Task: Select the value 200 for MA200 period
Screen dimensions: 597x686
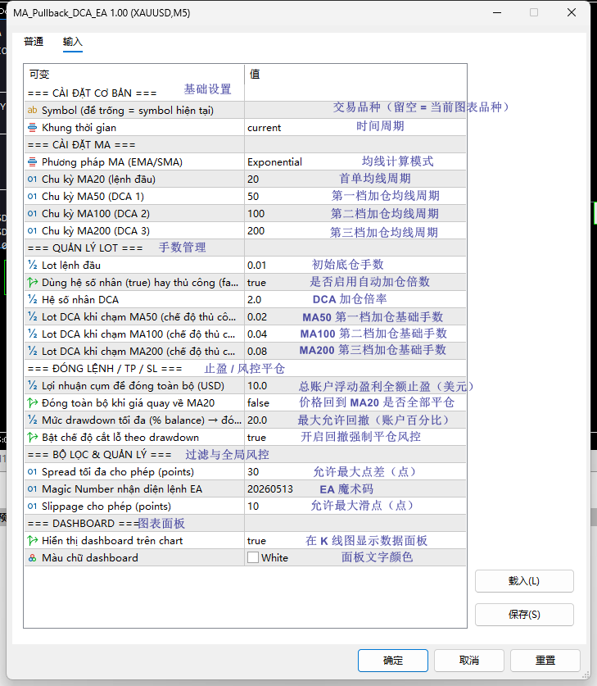Action: 256,231
